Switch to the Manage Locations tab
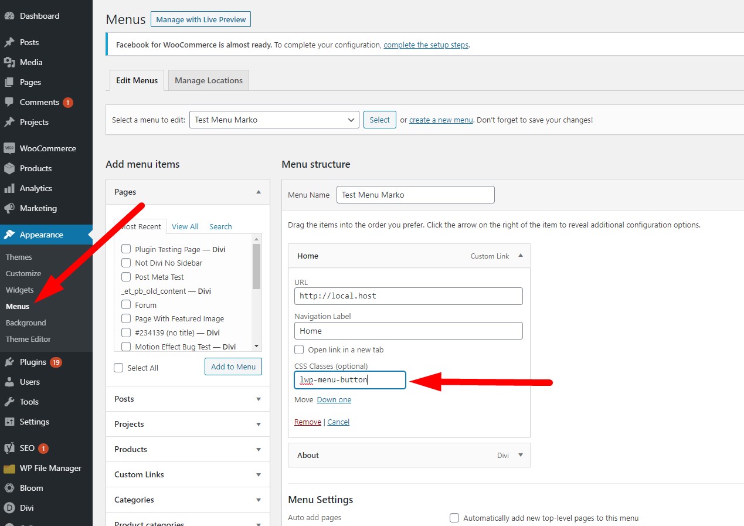Screen dimensions: 744x526 209,80
